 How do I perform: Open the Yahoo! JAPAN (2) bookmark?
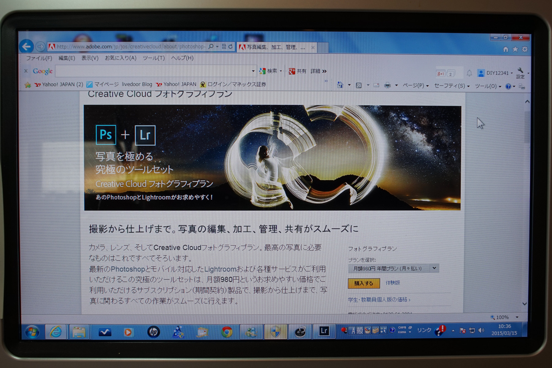click(59, 84)
